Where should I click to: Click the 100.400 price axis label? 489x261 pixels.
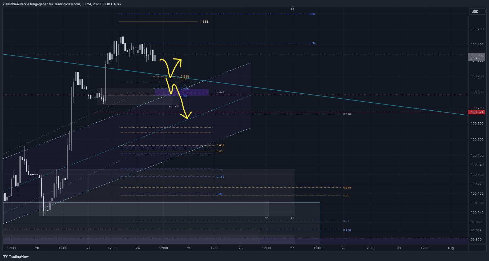click(x=477, y=155)
